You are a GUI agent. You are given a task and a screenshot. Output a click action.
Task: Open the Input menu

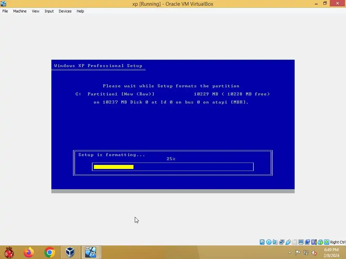click(x=49, y=11)
